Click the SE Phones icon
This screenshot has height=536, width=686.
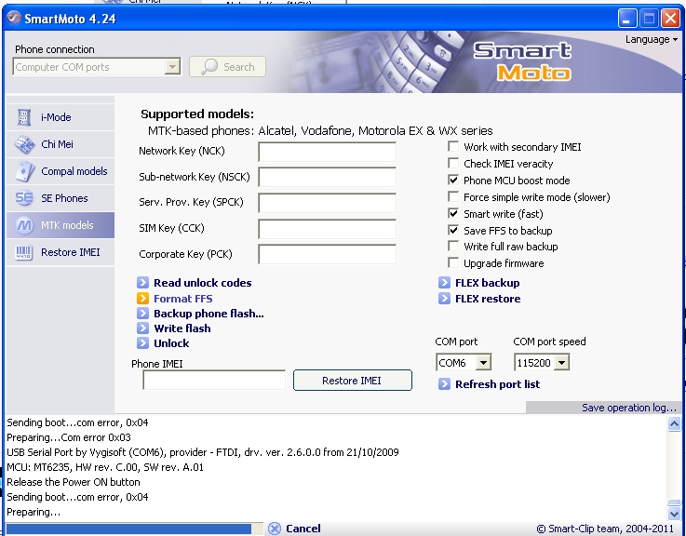coord(24,198)
